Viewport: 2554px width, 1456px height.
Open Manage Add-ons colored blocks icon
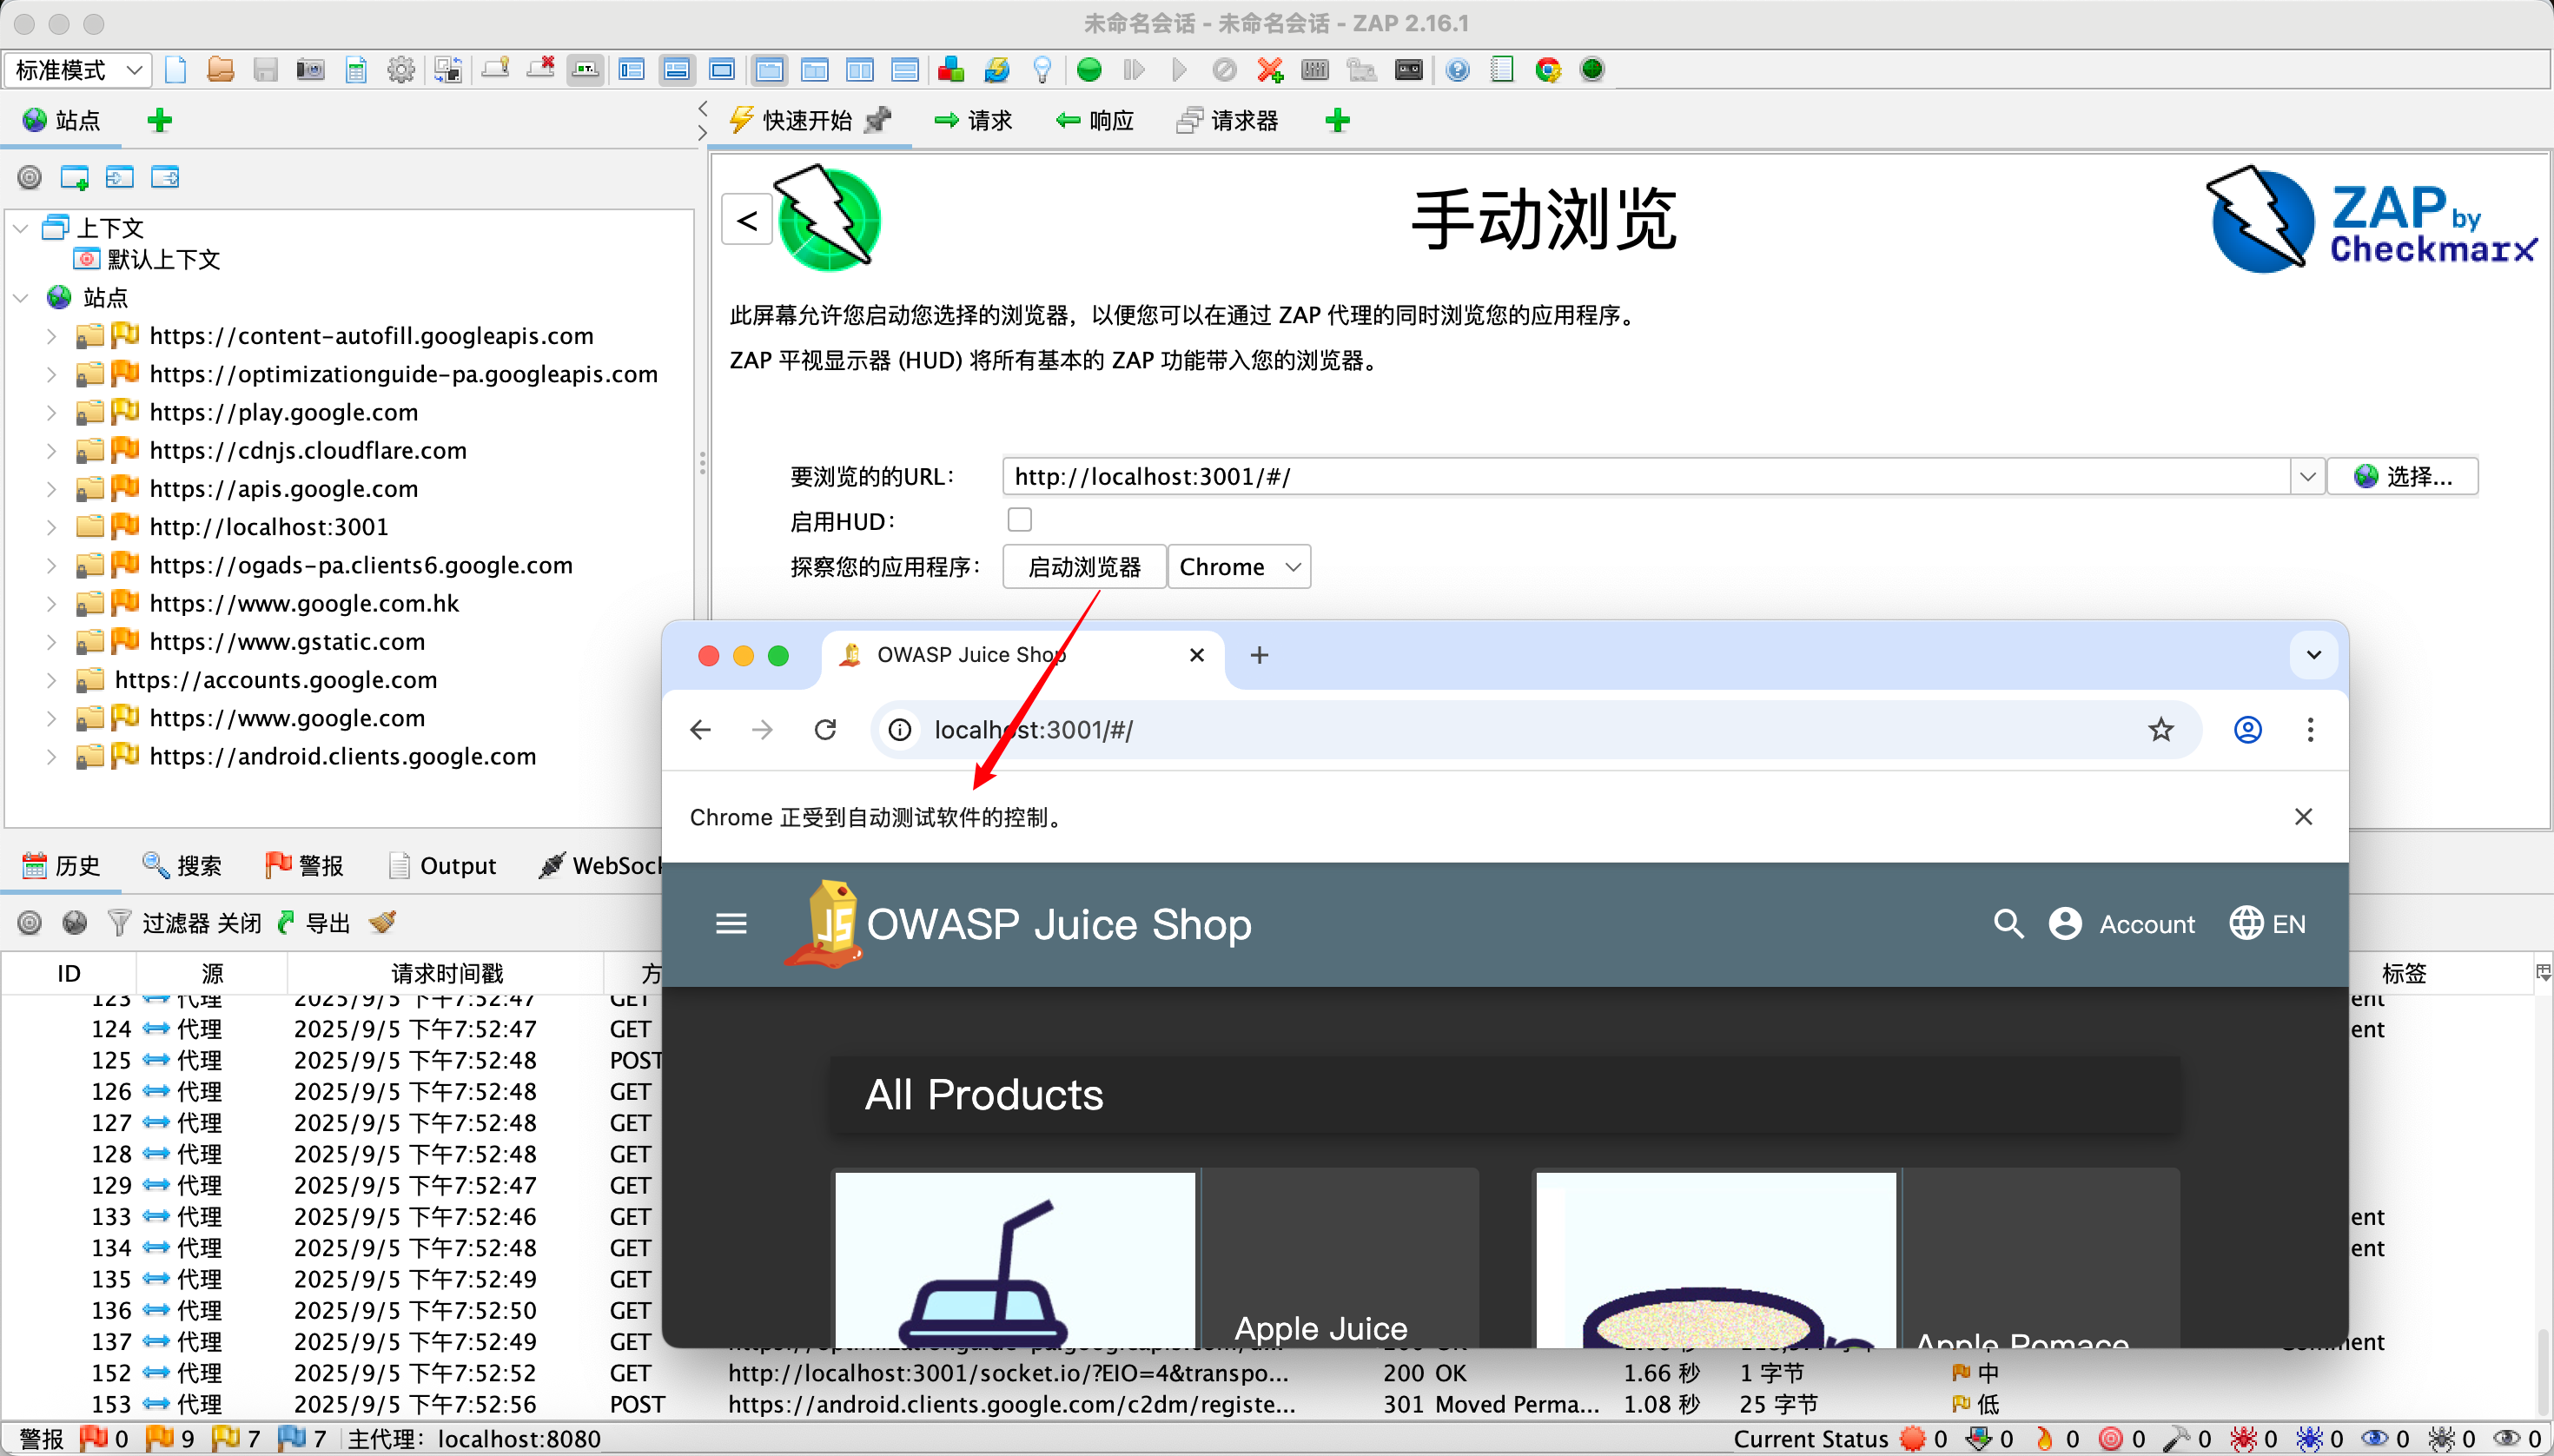tap(951, 70)
